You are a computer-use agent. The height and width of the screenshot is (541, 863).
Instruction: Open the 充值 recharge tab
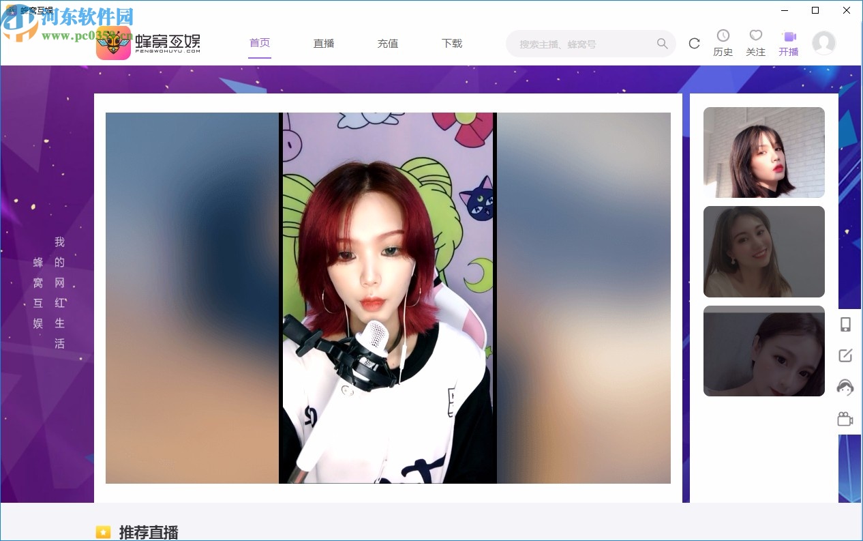click(x=387, y=42)
